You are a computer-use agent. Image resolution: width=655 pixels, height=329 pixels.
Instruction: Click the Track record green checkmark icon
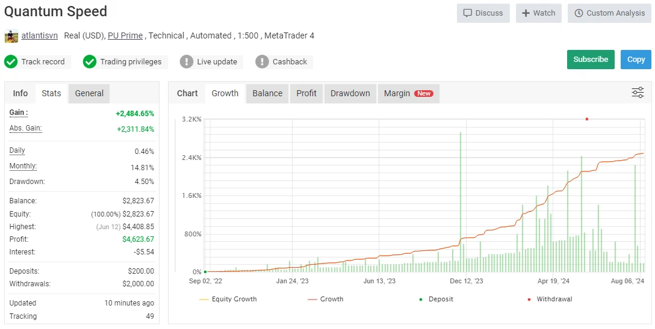click(11, 62)
